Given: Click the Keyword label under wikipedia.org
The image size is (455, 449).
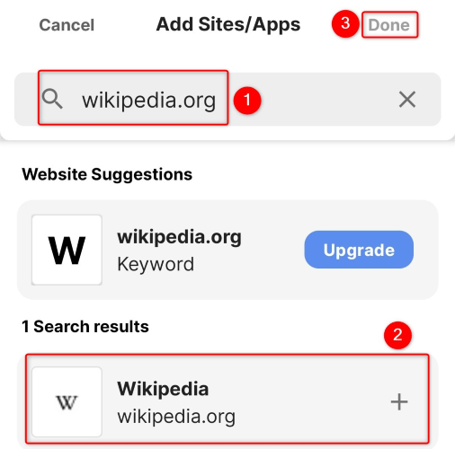Looking at the screenshot, I should tap(156, 265).
